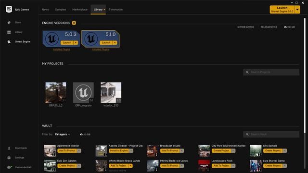Open the Interior_355 project thumbnail
The image size is (308, 173).
pyautogui.click(x=111, y=93)
